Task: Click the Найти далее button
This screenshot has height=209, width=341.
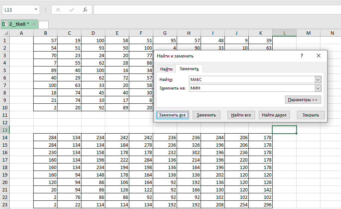Action: point(274,115)
